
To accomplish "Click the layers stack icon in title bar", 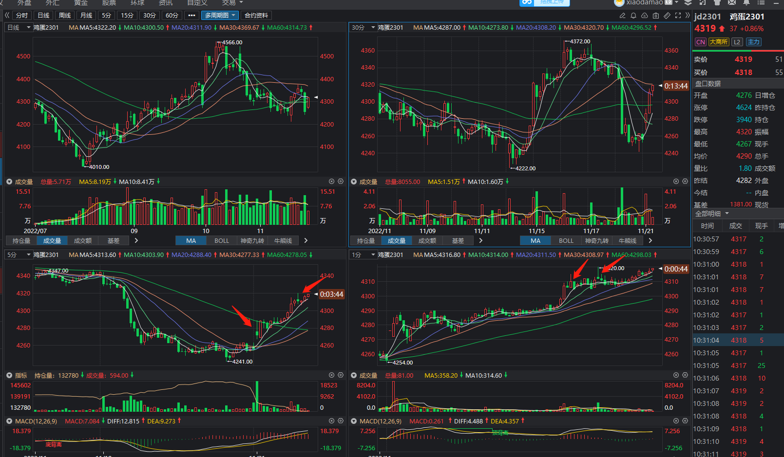I will (x=688, y=2).
